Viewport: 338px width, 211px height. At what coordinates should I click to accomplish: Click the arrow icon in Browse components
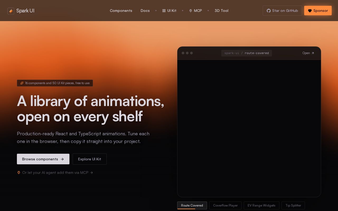[62, 159]
